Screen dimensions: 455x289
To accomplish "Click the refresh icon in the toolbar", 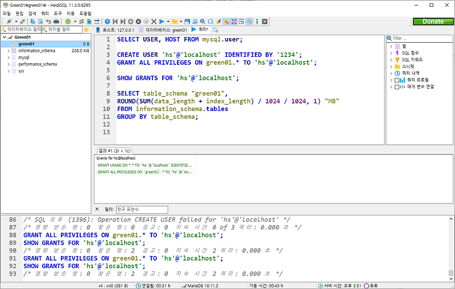I will [x=68, y=21].
